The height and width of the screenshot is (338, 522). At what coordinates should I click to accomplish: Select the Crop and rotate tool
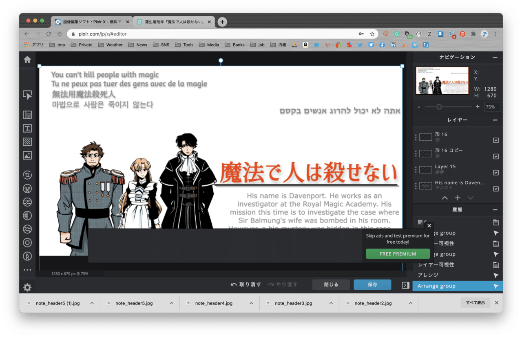click(27, 175)
